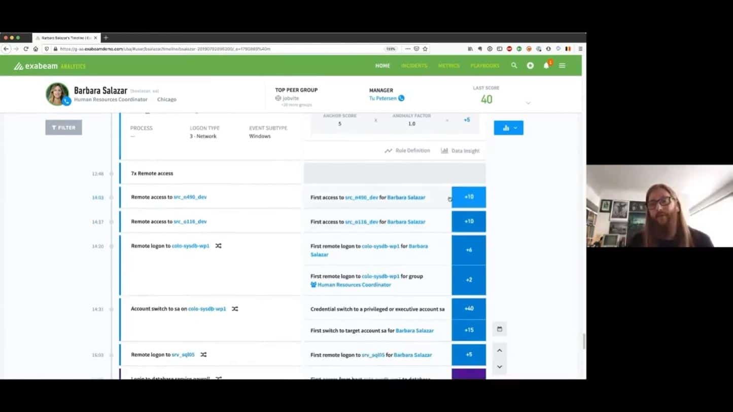Expand the 7x Remote access row
The height and width of the screenshot is (412, 733).
(x=211, y=173)
